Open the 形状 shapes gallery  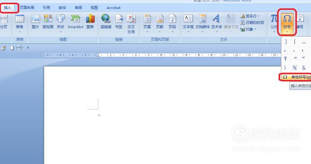(61, 23)
